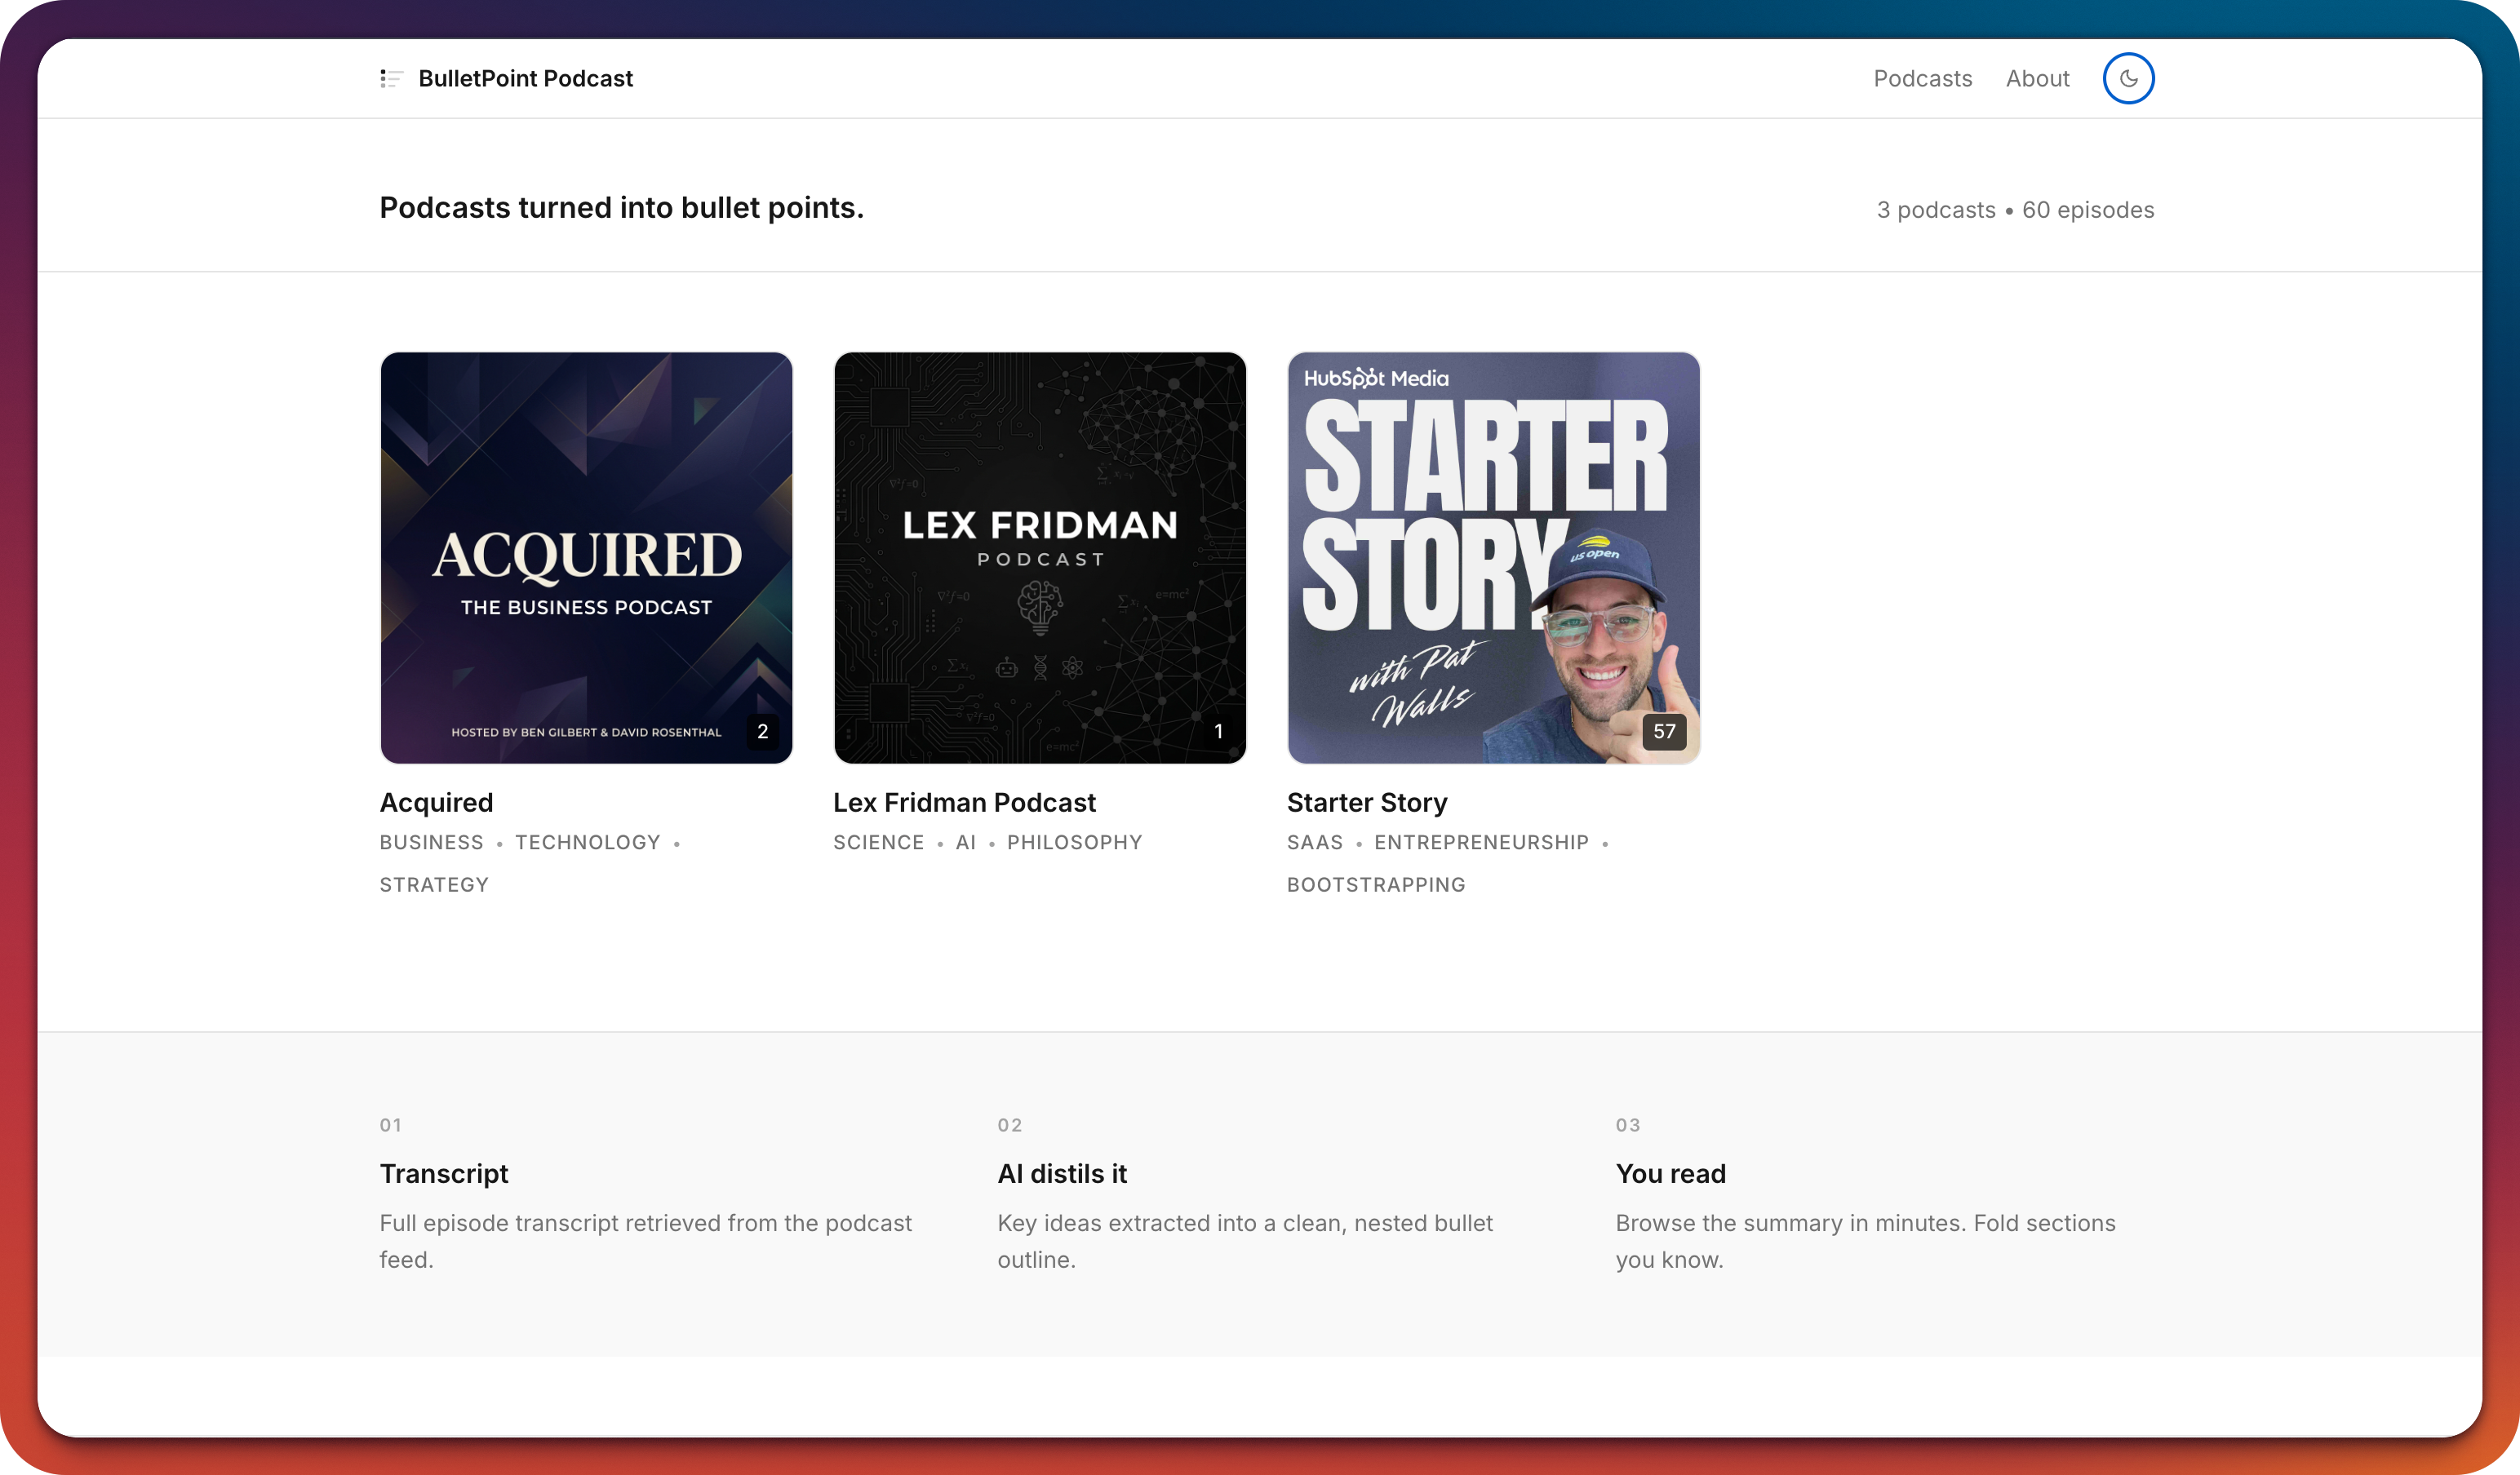Click the Starter Story title
2520x1475 pixels.
(1367, 802)
